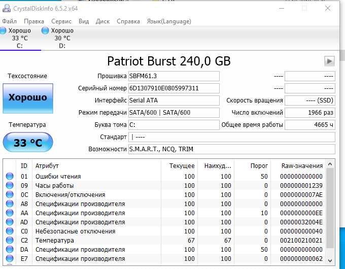345x269 pixels.
Task: Click the Текущее column header
Action: [x=179, y=166]
